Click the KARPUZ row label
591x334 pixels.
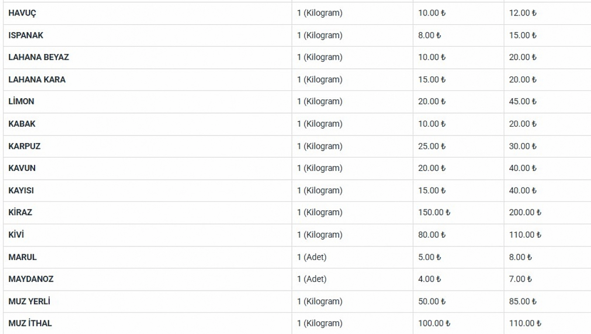[24, 146]
